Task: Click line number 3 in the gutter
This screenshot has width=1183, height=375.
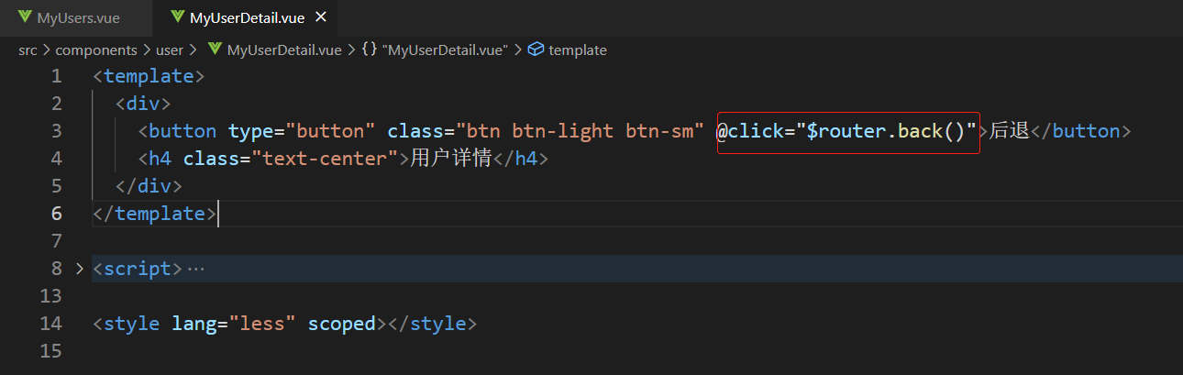Action: [x=57, y=131]
